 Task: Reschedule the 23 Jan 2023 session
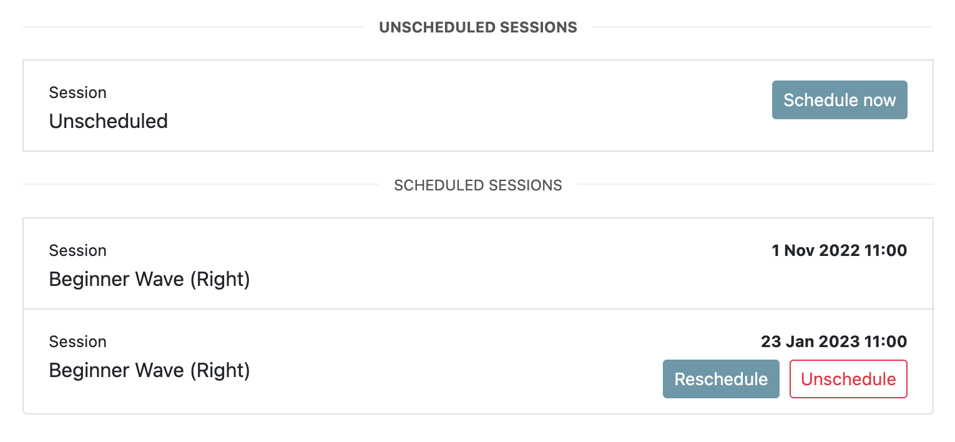(721, 379)
